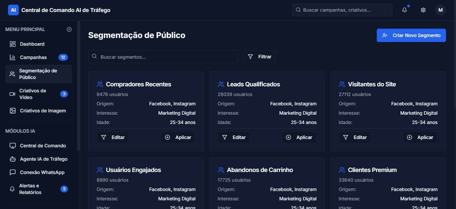Click the 27112 usuários count
The width and height of the screenshot is (456, 209).
click(x=355, y=94)
